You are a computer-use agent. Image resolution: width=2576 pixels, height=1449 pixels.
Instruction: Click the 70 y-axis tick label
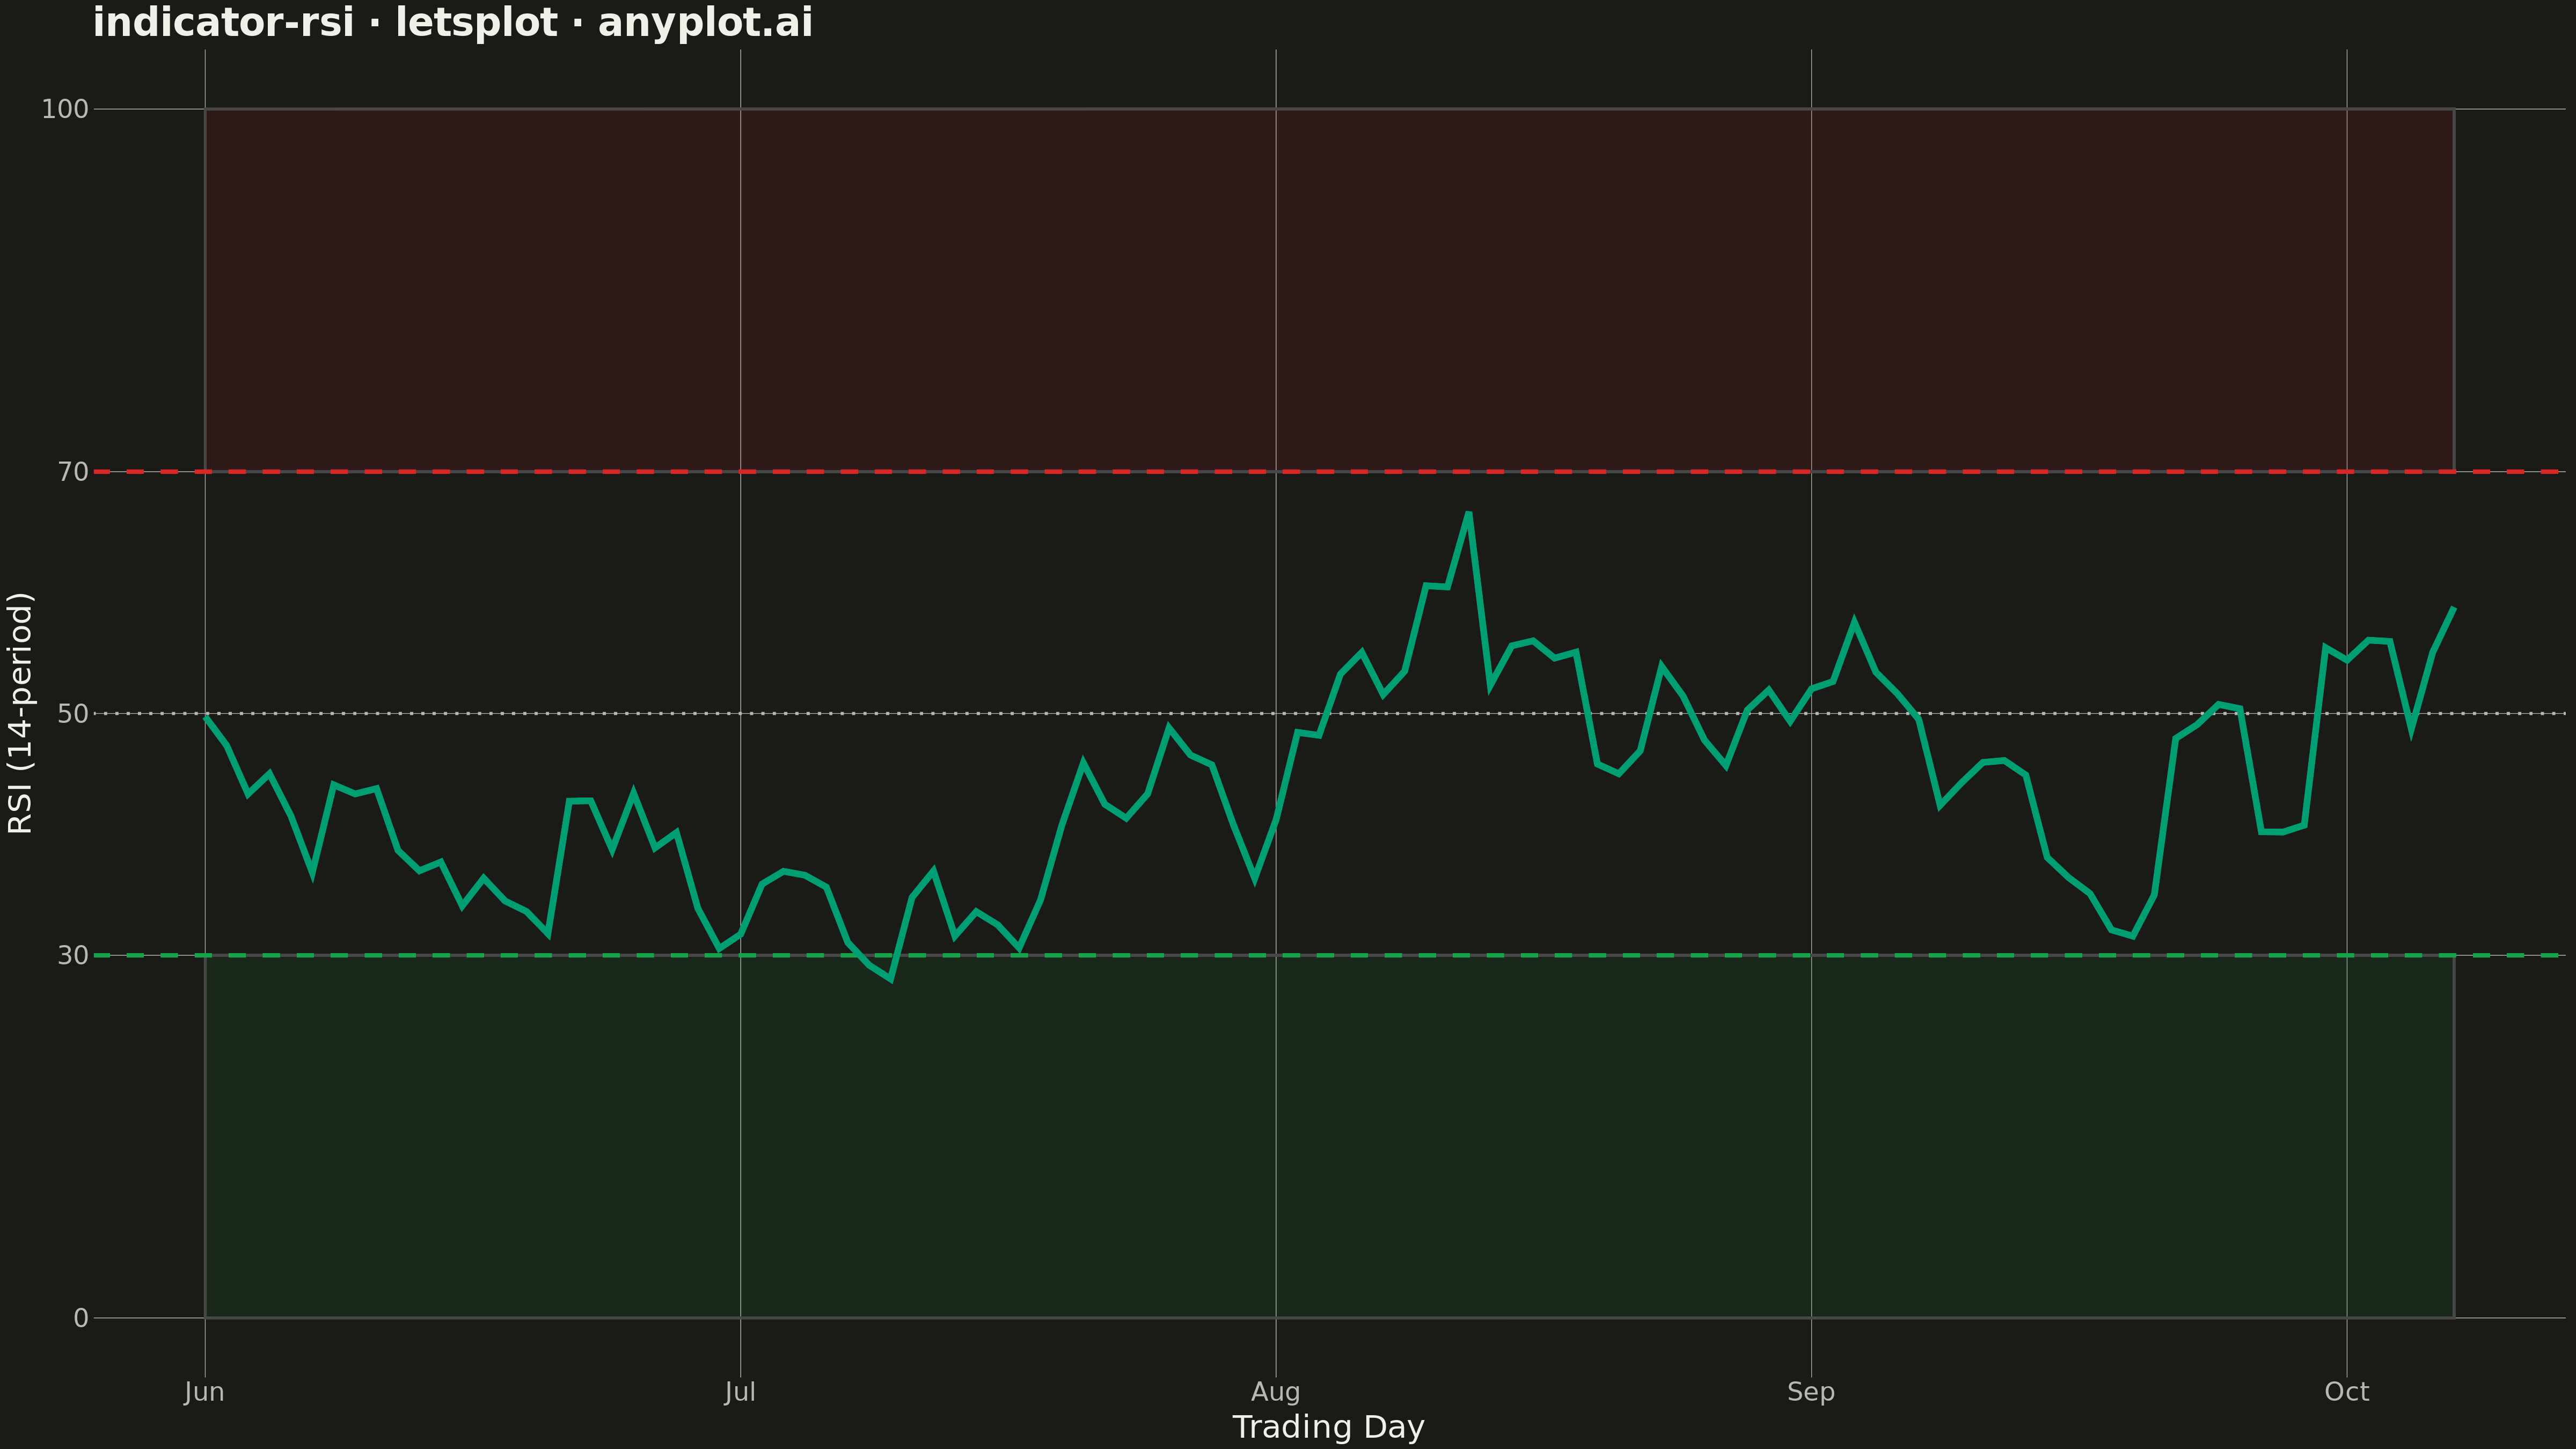[x=74, y=471]
